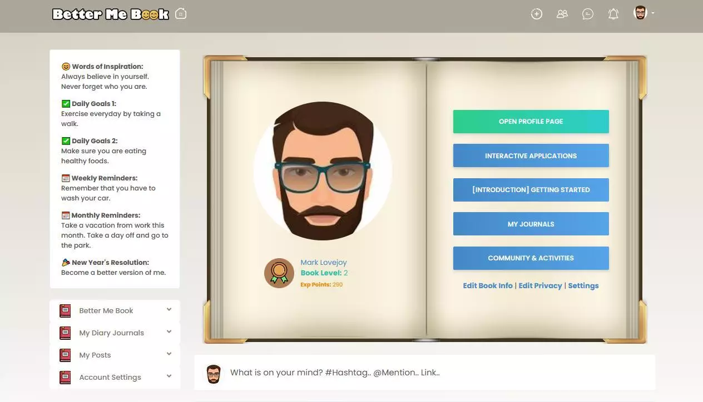Click the My Diary Journals book icon
This screenshot has width=703, height=402.
click(x=65, y=333)
